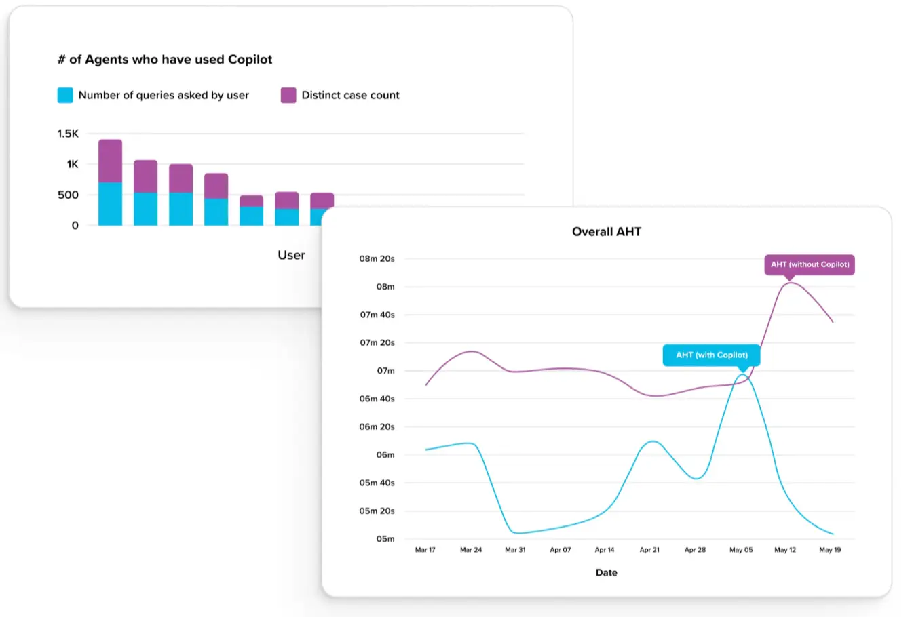Viewport: 912px width, 617px height.
Task: Select the 1.5K gridline label
Action: click(x=68, y=134)
